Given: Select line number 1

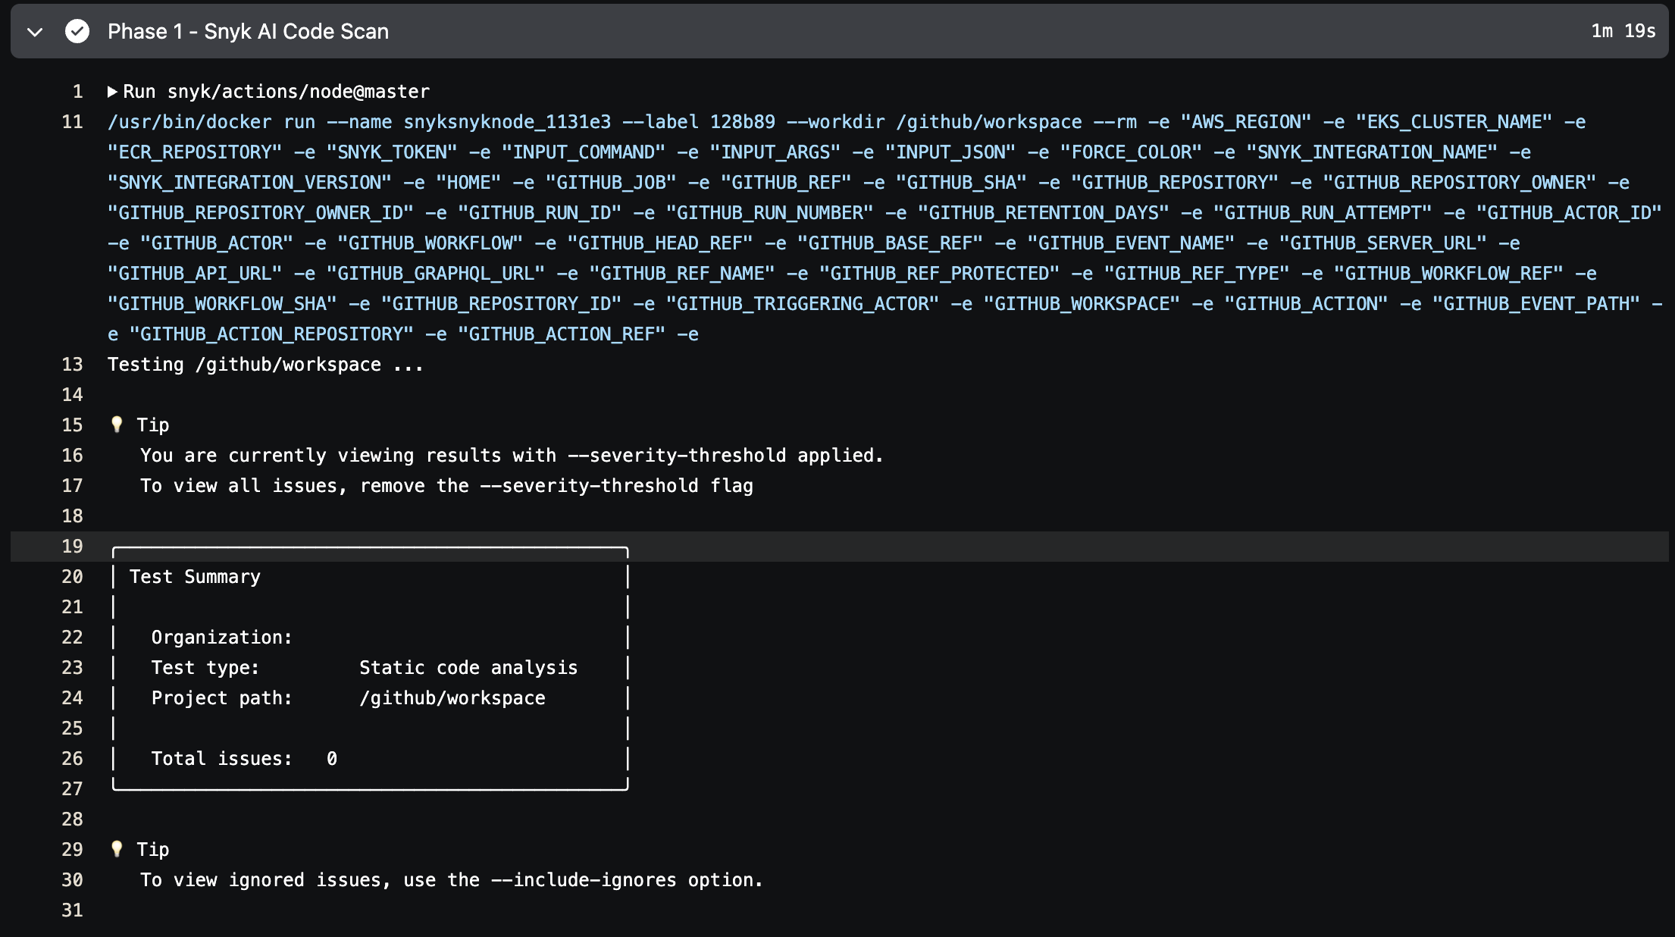Looking at the screenshot, I should point(77,92).
